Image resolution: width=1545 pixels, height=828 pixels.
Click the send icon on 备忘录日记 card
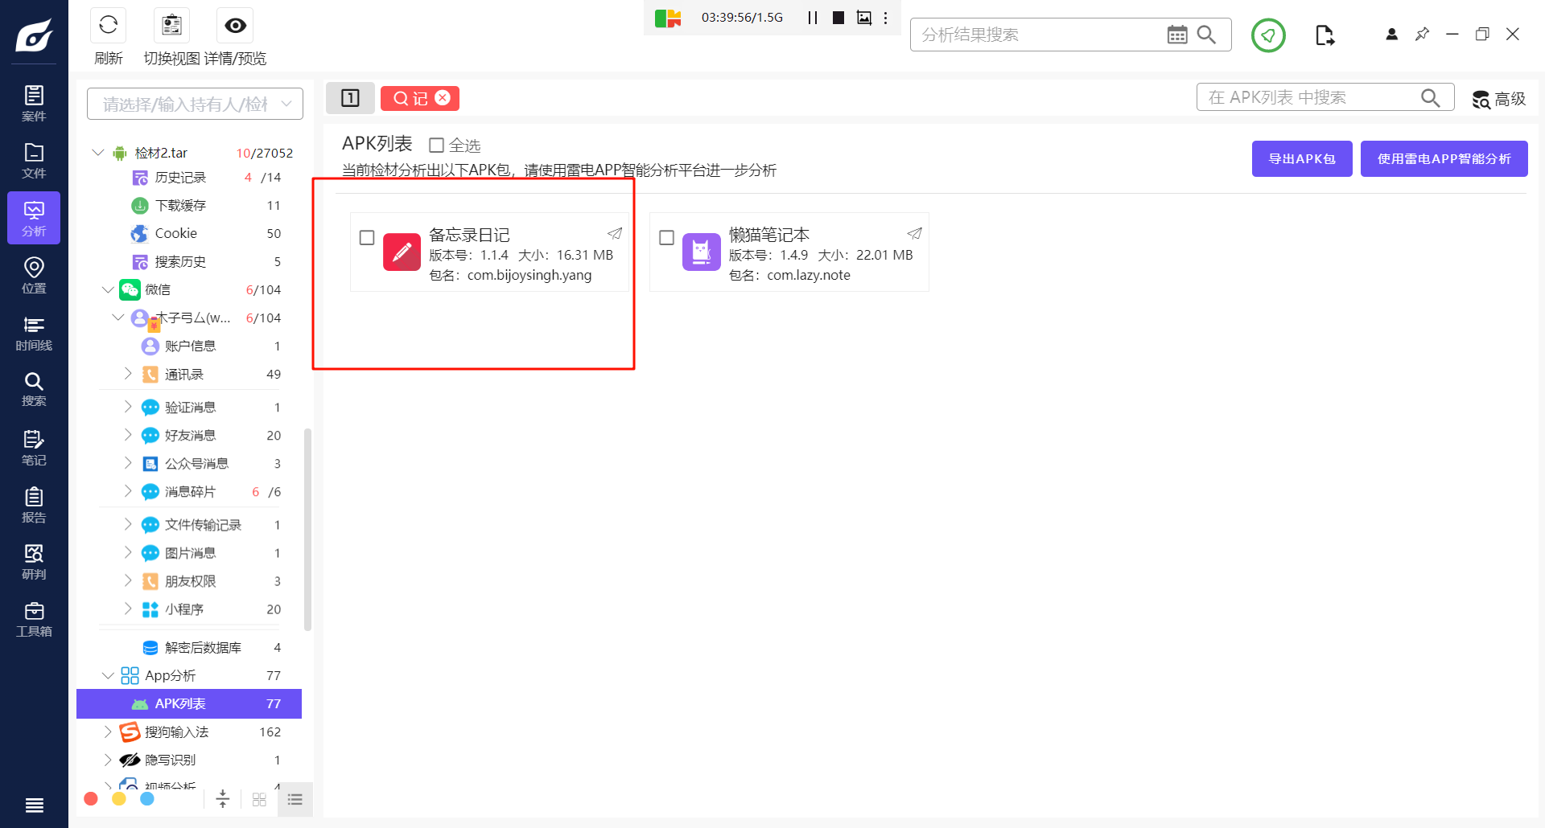[615, 234]
